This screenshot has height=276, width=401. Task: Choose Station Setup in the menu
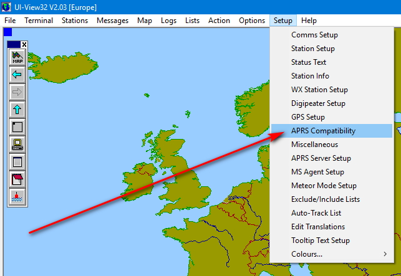pos(313,49)
